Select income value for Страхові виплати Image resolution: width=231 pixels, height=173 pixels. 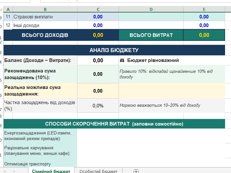pos(98,17)
